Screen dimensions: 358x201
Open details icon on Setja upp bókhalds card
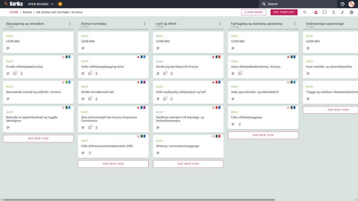(233, 99)
